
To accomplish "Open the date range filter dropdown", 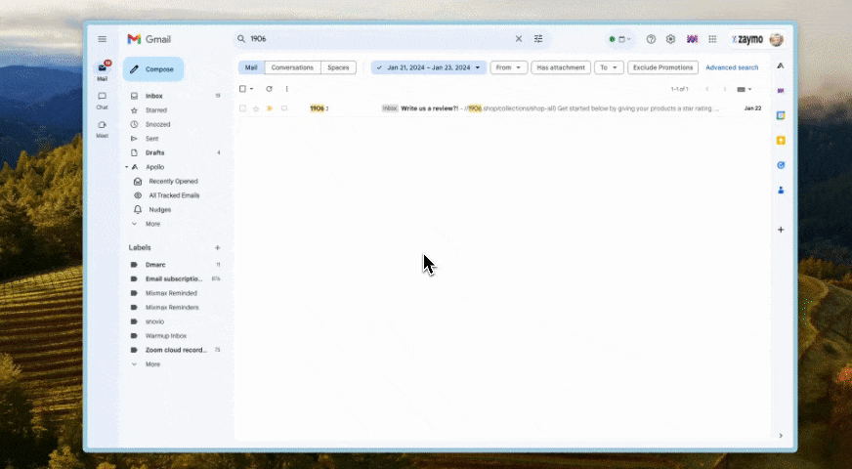I will pos(428,67).
